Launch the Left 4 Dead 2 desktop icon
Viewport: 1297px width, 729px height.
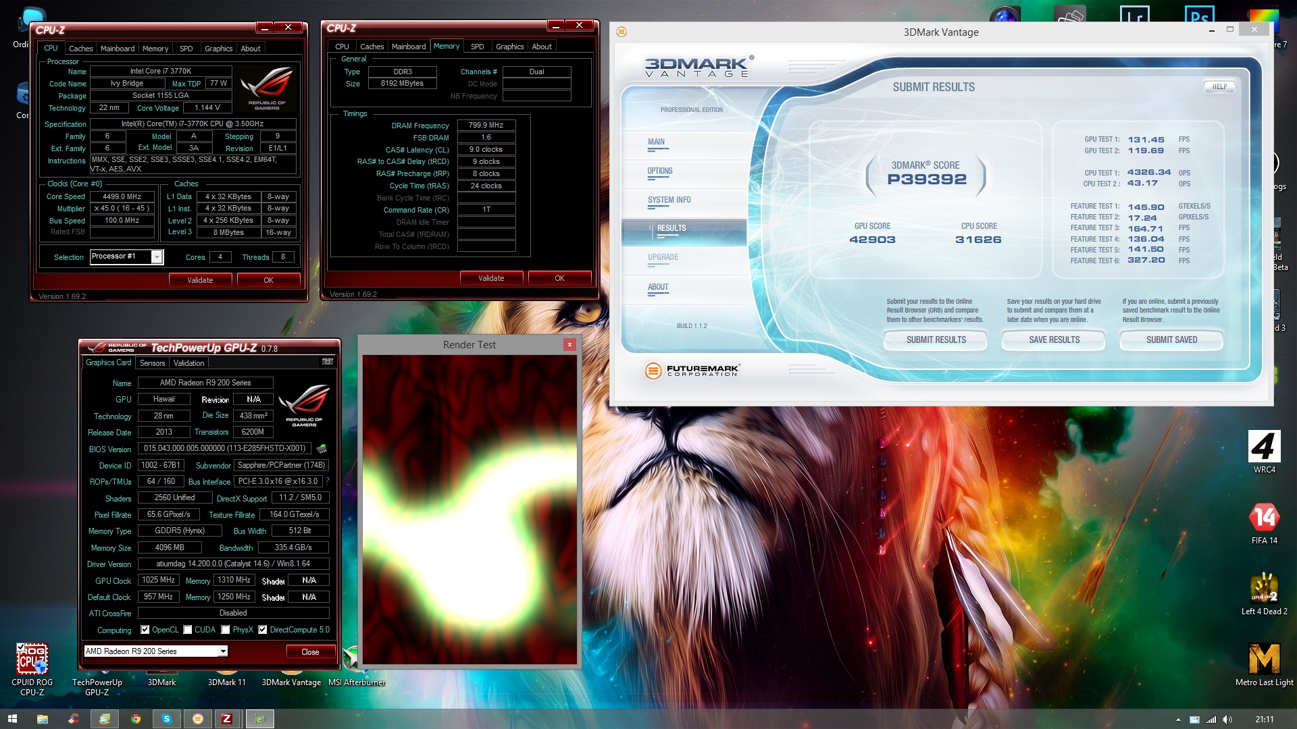coord(1265,595)
